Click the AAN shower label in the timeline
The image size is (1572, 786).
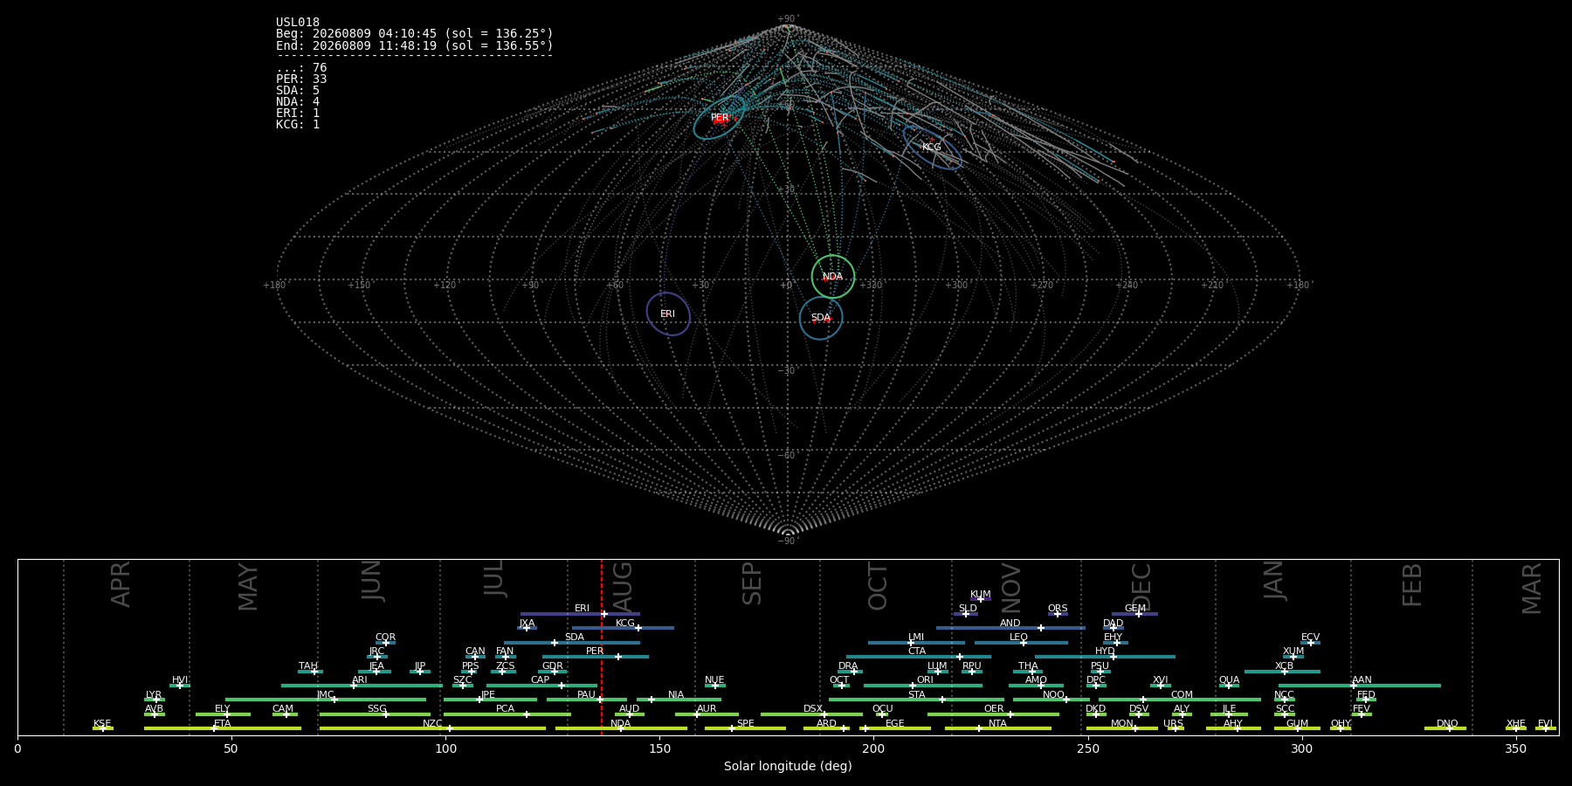[x=1362, y=680]
